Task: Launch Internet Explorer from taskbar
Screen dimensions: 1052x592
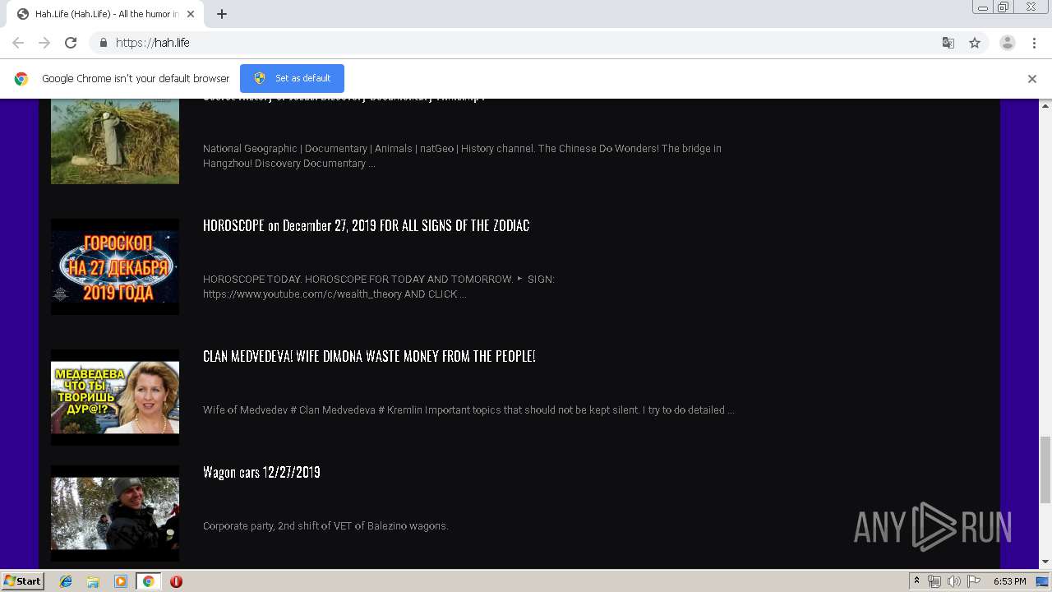Action: (x=66, y=581)
